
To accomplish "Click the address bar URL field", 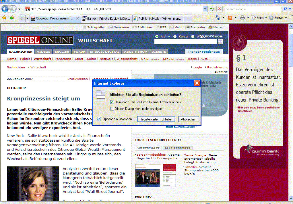I will (113, 9).
